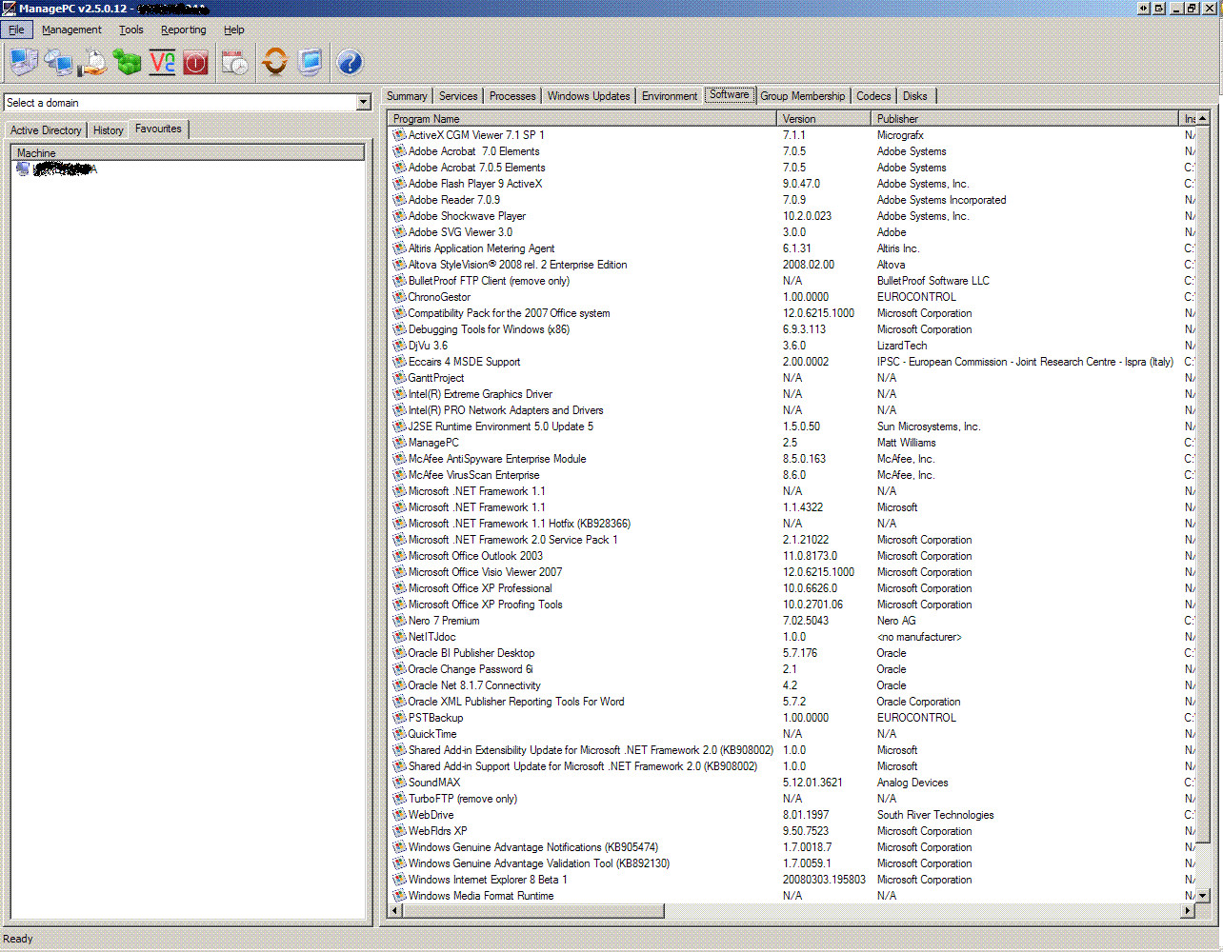
Task: Click the machine icon in the Favourites list
Action: point(24,169)
